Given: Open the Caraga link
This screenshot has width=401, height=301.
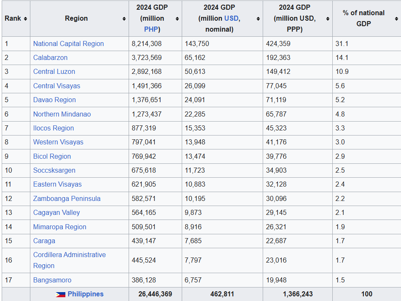Looking at the screenshot, I should pos(44,241).
